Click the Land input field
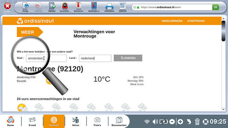228x128 pixels. click(95, 58)
